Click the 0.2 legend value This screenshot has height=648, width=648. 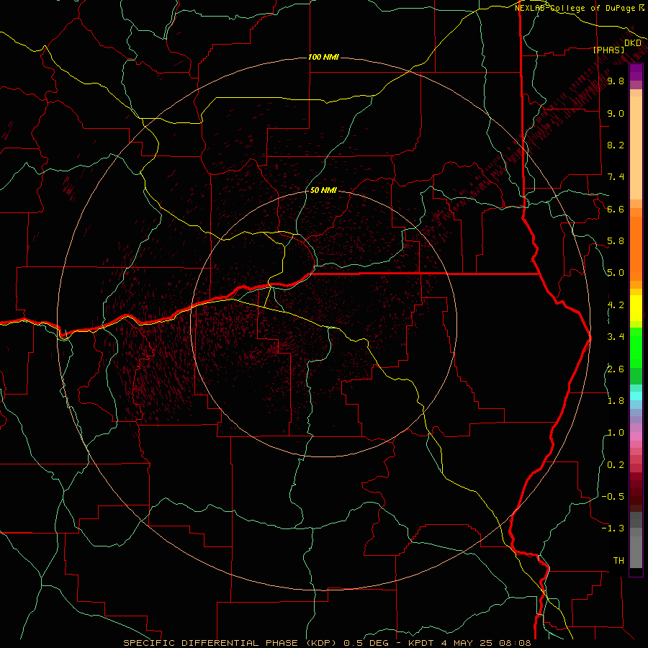coord(616,465)
